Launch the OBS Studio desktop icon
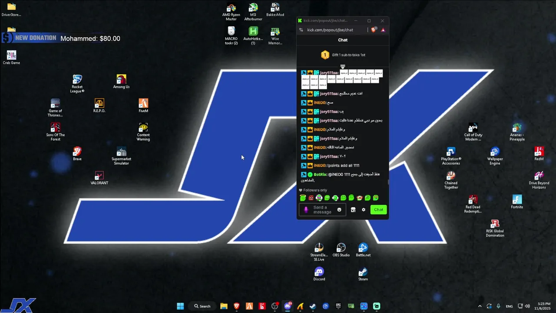The image size is (556, 313). [341, 250]
